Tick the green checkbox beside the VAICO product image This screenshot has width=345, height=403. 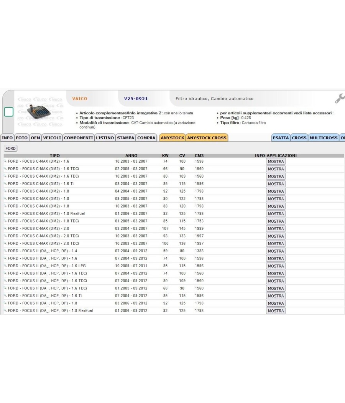[9, 112]
